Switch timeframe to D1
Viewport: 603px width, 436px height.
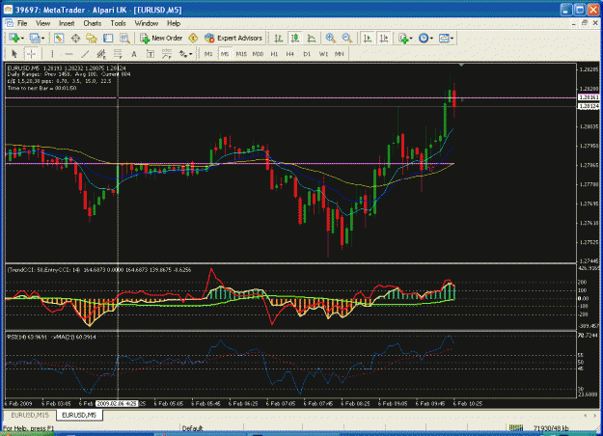coord(307,54)
